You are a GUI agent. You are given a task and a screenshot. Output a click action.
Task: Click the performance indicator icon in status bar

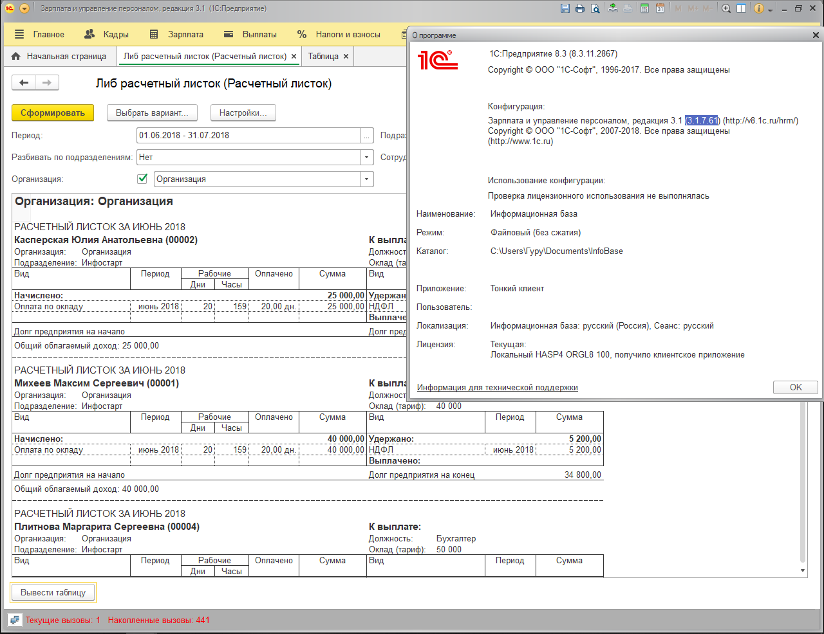[x=15, y=620]
